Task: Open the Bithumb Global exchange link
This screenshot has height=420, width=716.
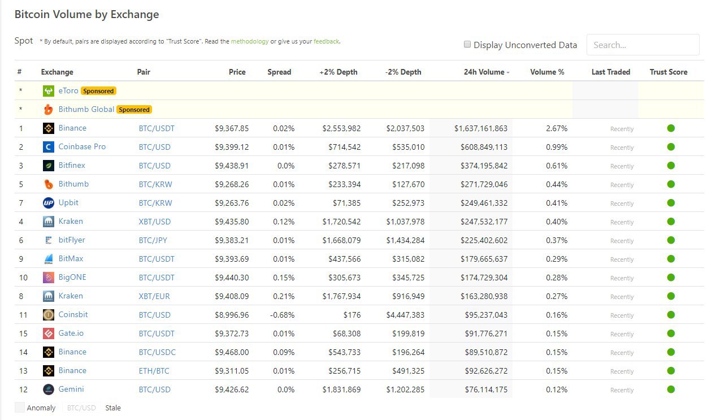Action: 86,110
